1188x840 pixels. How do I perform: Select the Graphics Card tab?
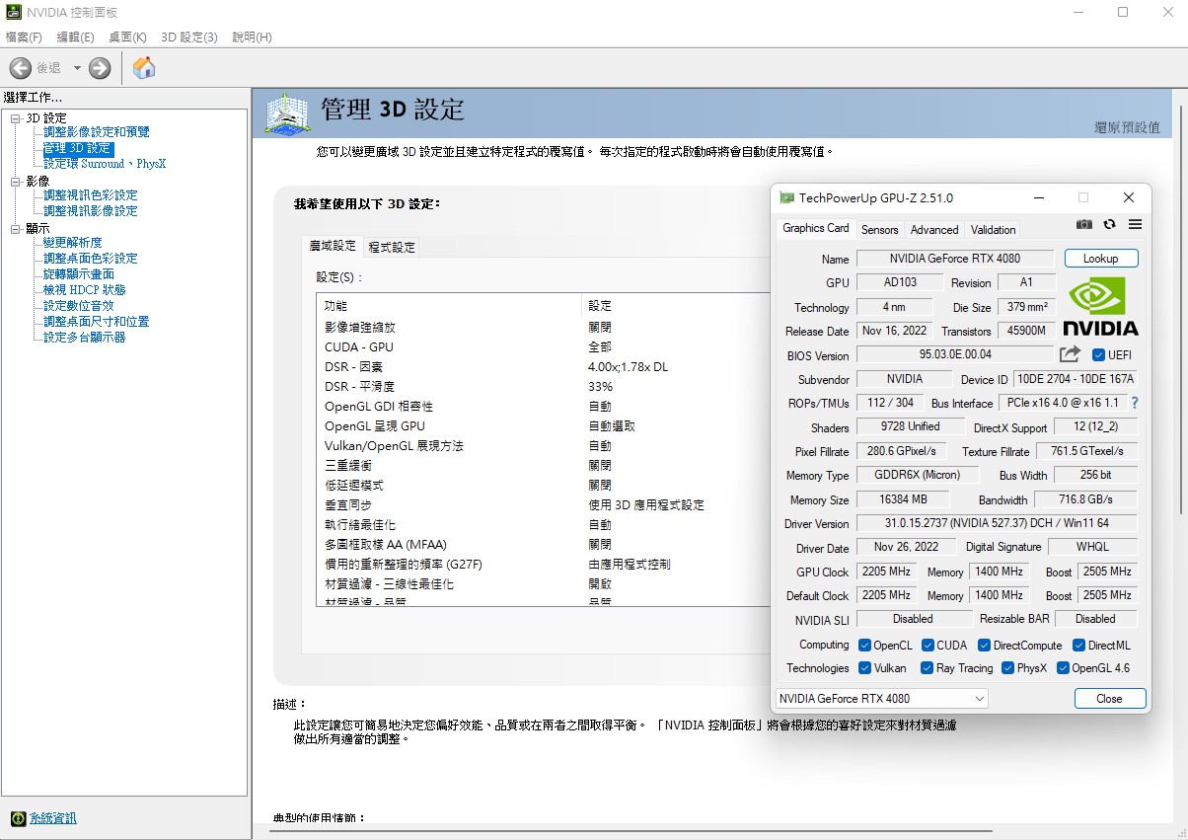tap(815, 228)
